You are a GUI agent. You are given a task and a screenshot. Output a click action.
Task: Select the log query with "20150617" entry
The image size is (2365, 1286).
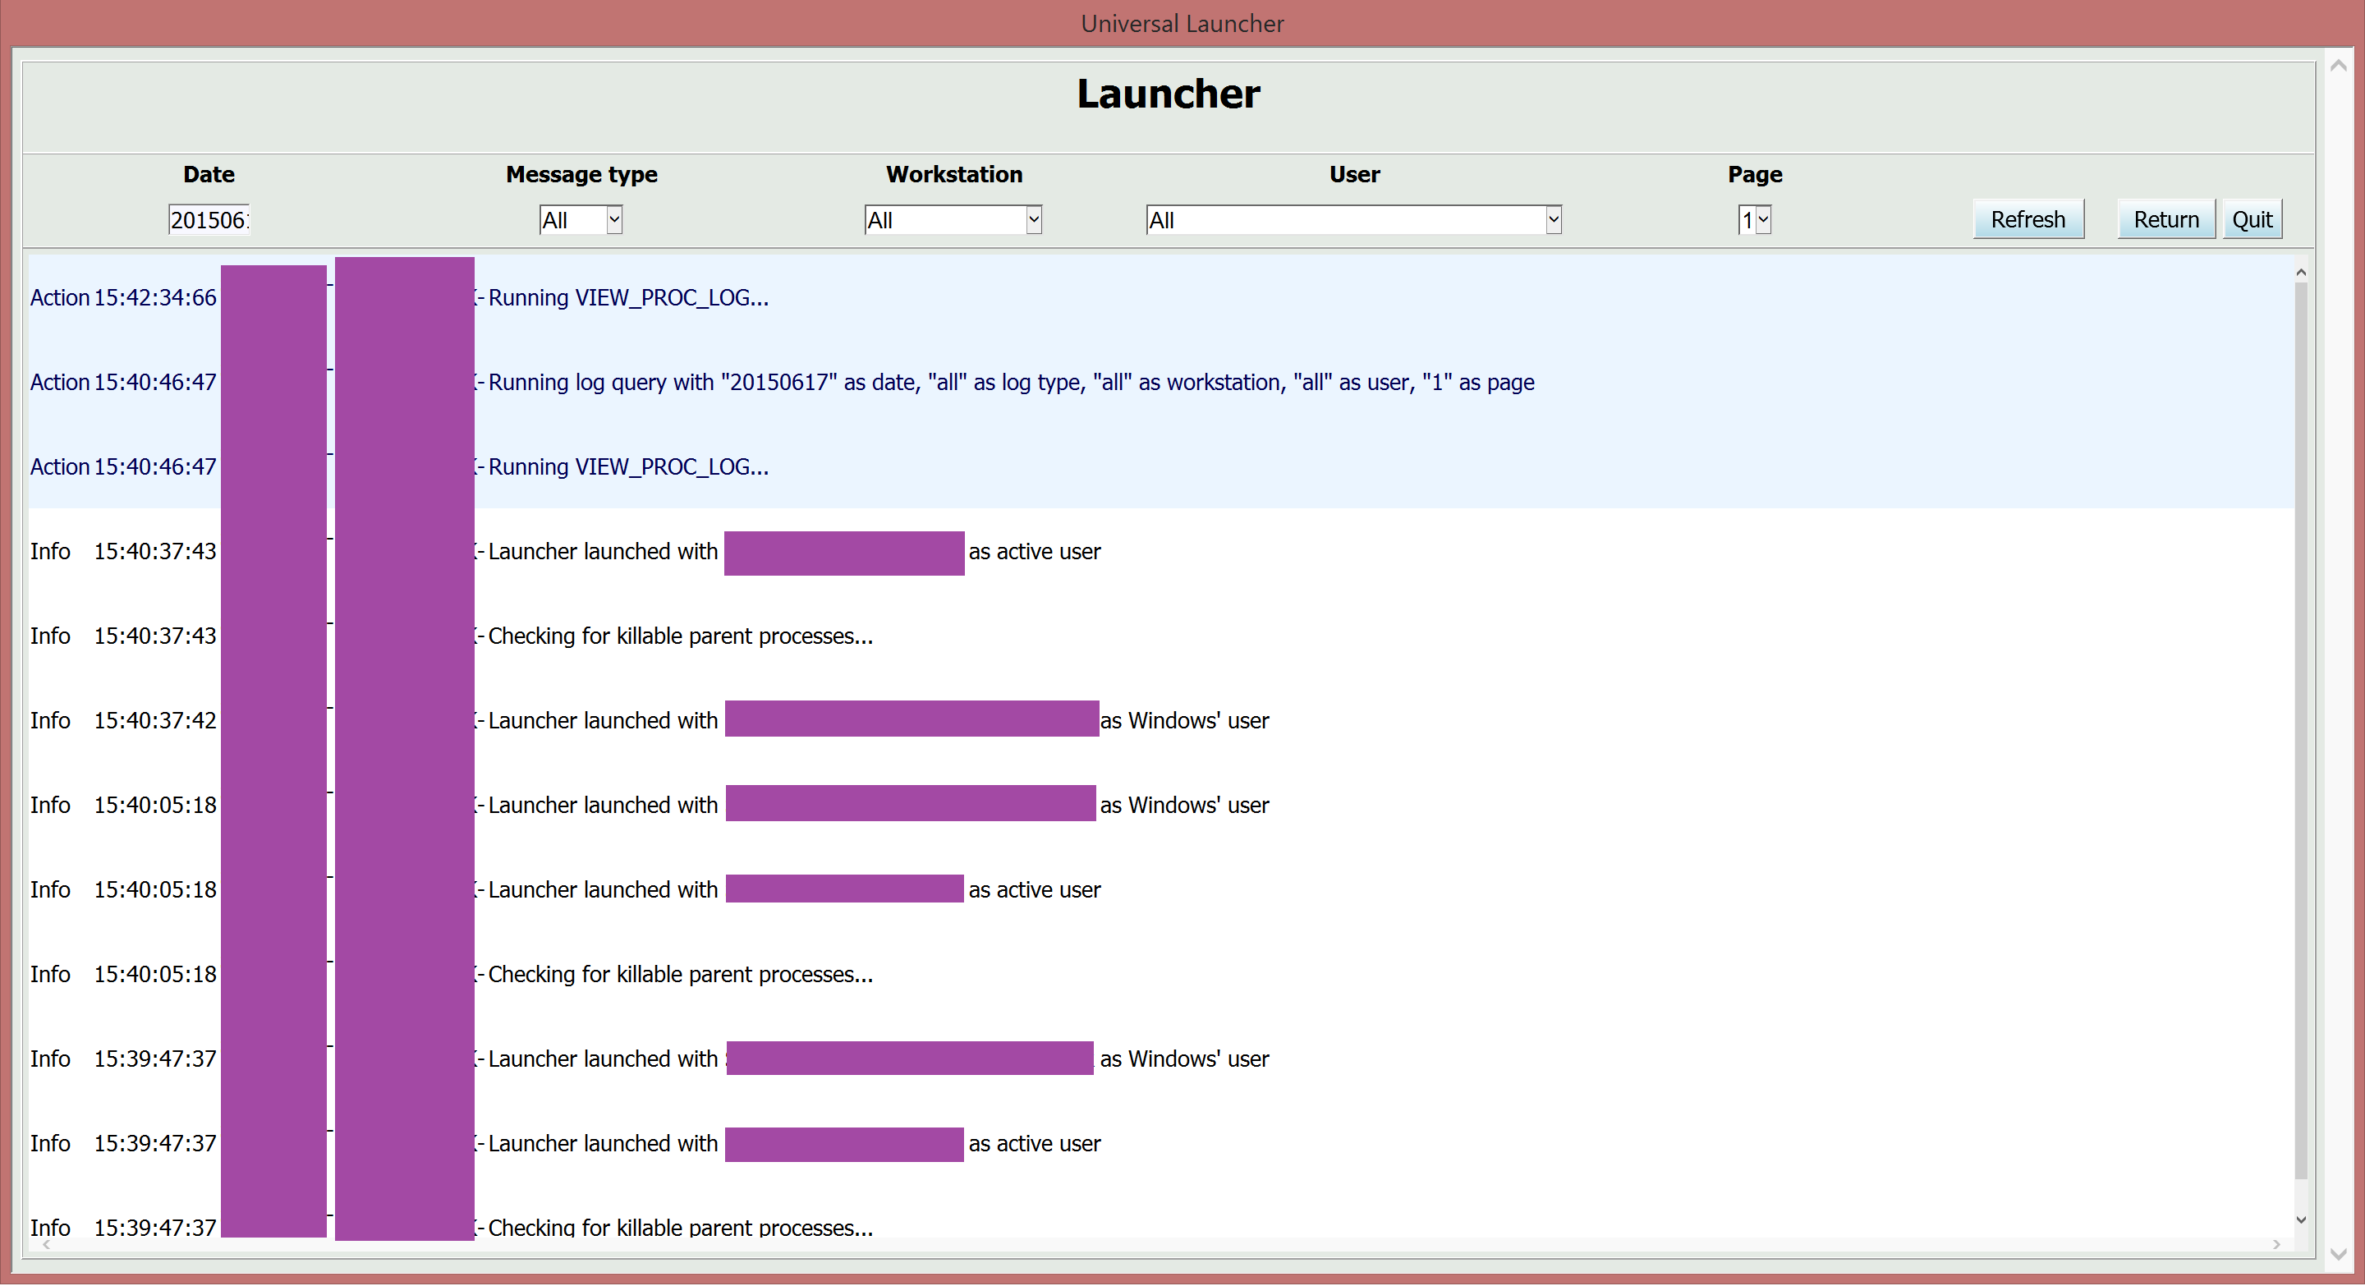[x=1010, y=382]
